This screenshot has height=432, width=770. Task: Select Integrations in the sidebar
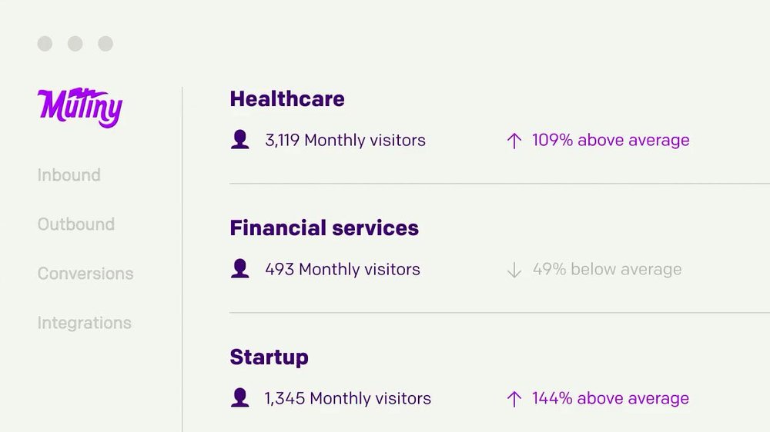point(85,323)
